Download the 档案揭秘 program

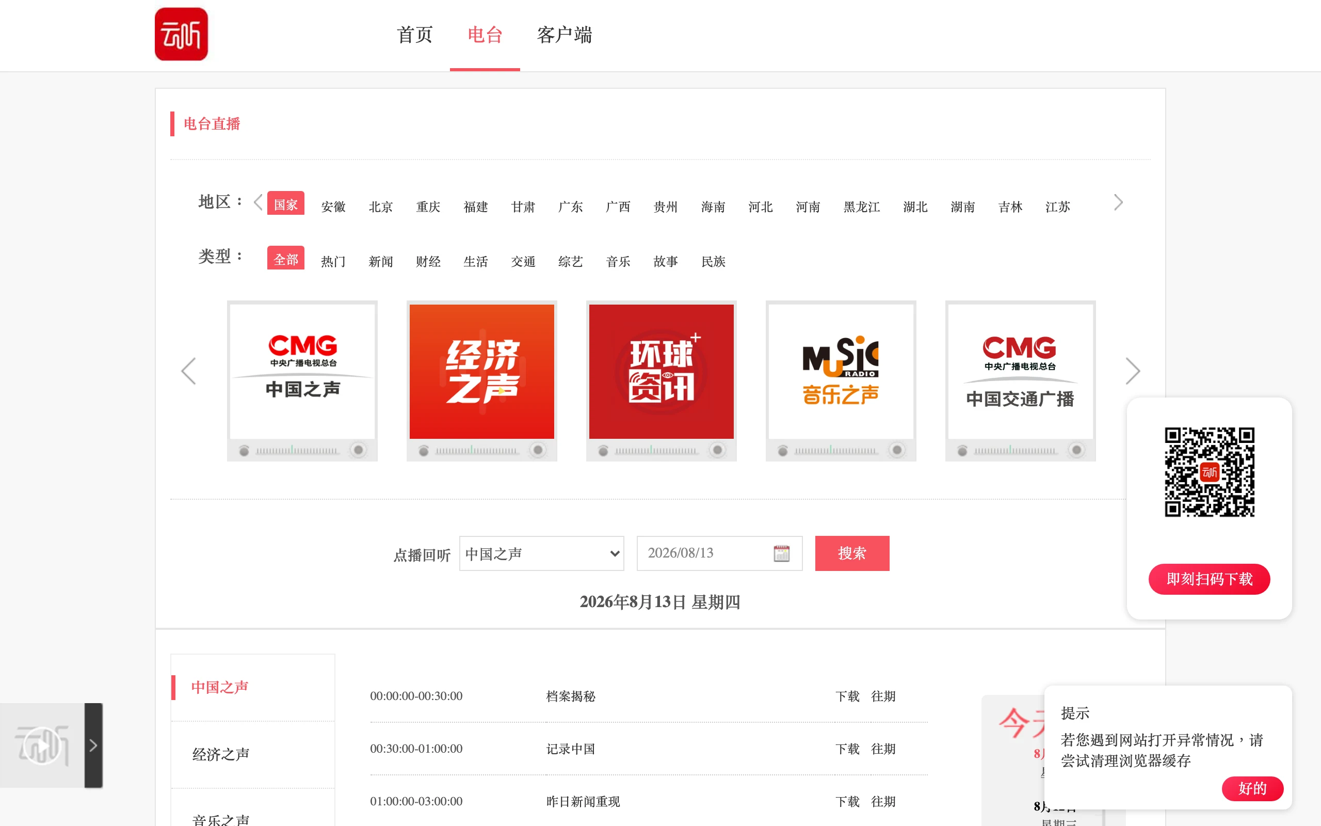click(x=847, y=696)
